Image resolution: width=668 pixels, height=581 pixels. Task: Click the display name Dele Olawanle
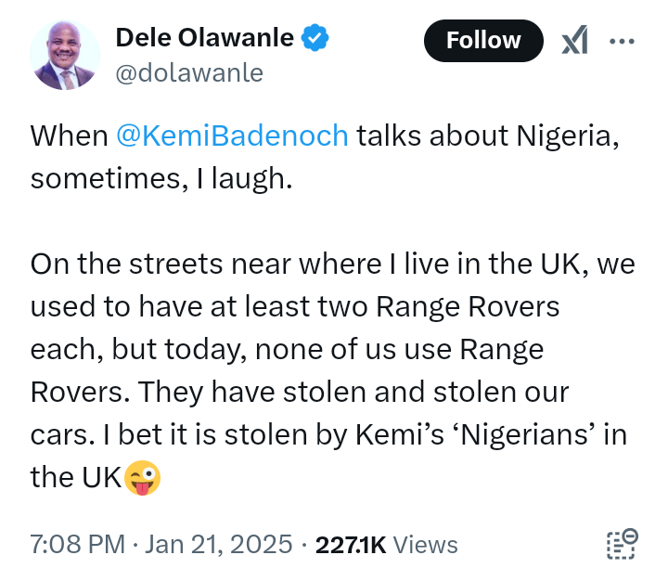click(204, 37)
